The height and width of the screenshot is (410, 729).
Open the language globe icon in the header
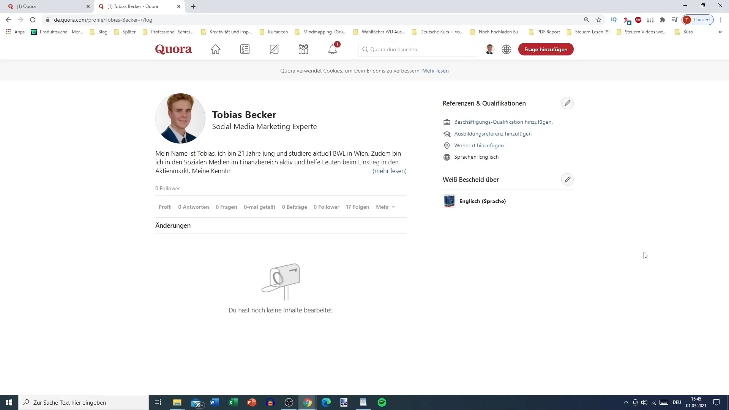507,49
